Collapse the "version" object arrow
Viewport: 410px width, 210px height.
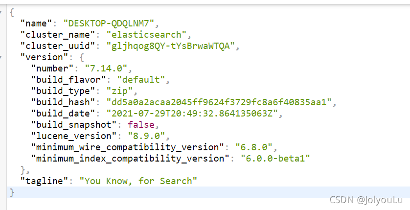pos(1,57)
